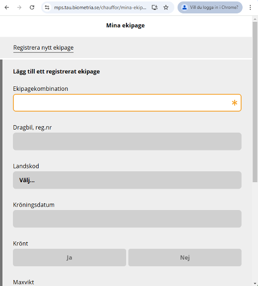Click the browser forward arrow
Image resolution: width=258 pixels, height=286 pixels.
pyautogui.click(x=19, y=7)
